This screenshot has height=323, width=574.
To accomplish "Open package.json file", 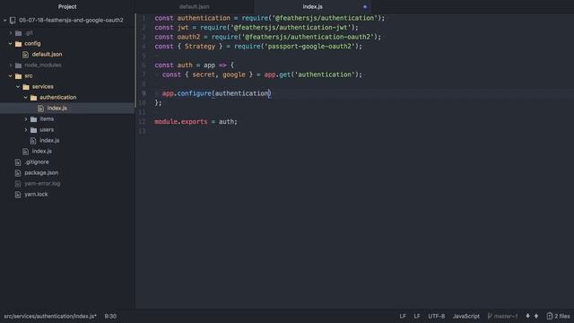I will [41, 172].
